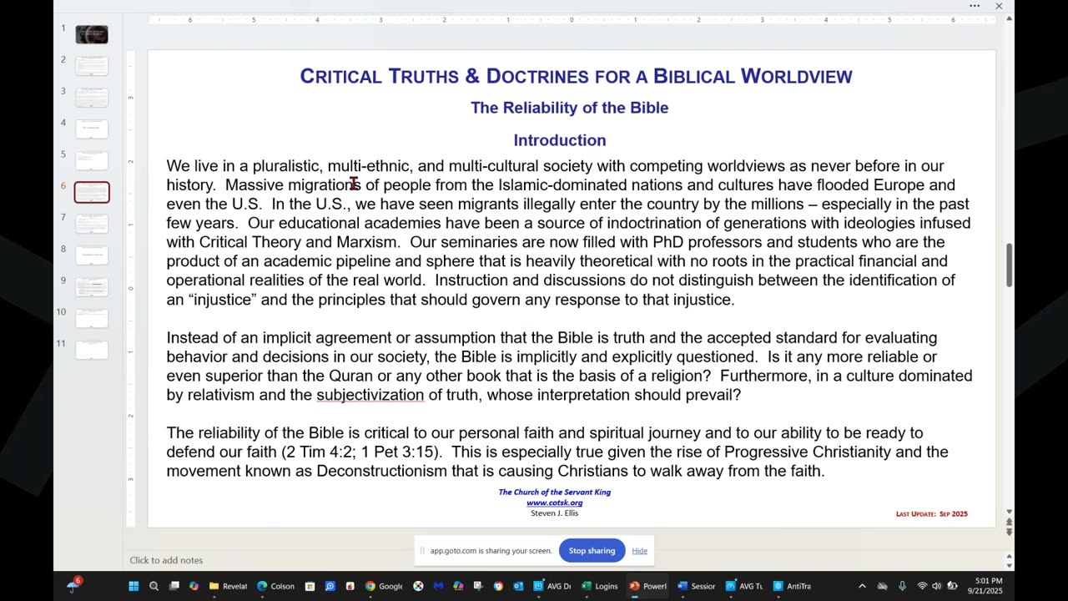Open the Windows Start menu

(x=133, y=586)
